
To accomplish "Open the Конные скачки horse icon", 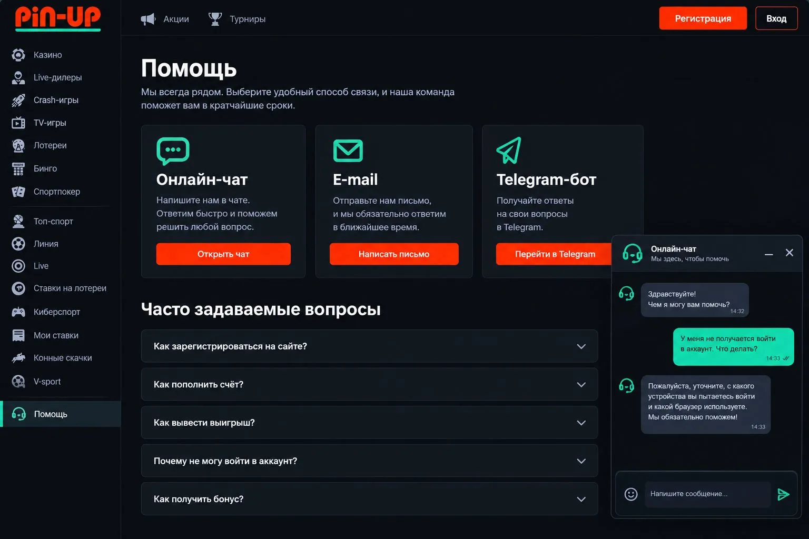I will [x=18, y=358].
